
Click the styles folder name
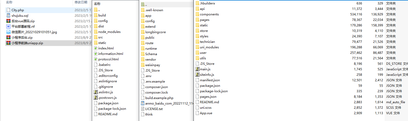204,36
